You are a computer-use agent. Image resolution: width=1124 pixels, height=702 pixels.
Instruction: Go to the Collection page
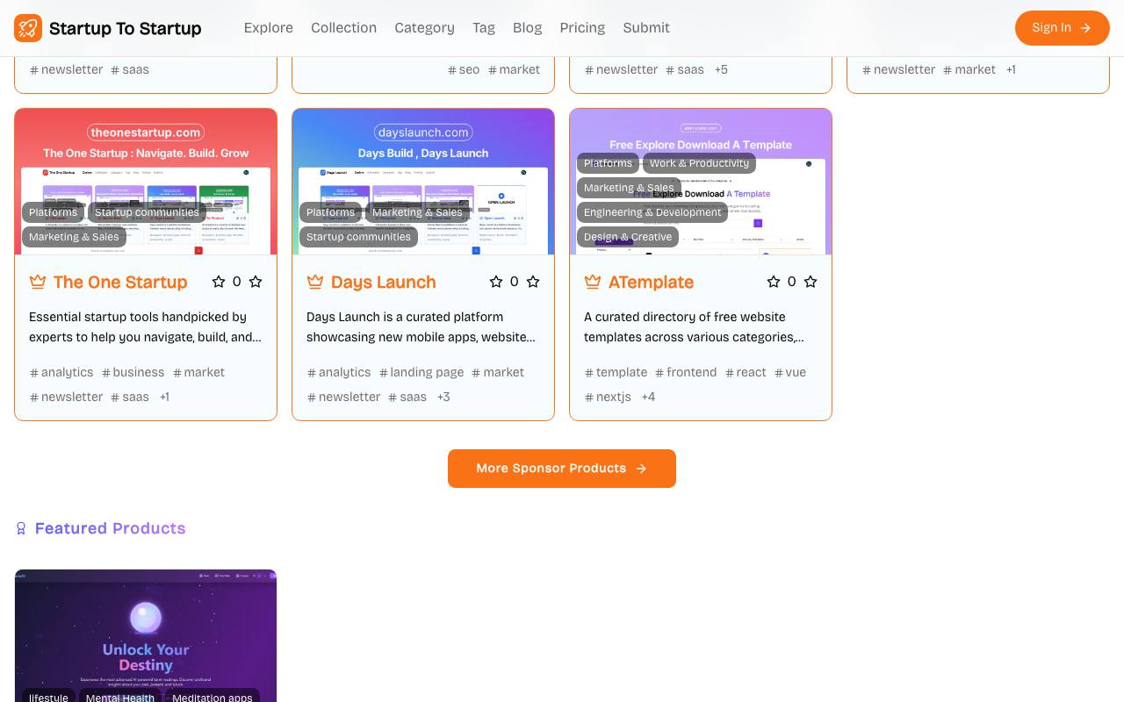(x=343, y=28)
